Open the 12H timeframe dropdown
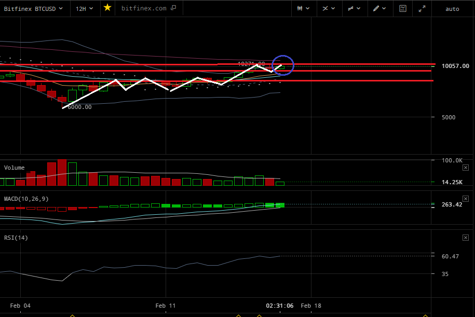This screenshot has width=475, height=317. pos(85,9)
